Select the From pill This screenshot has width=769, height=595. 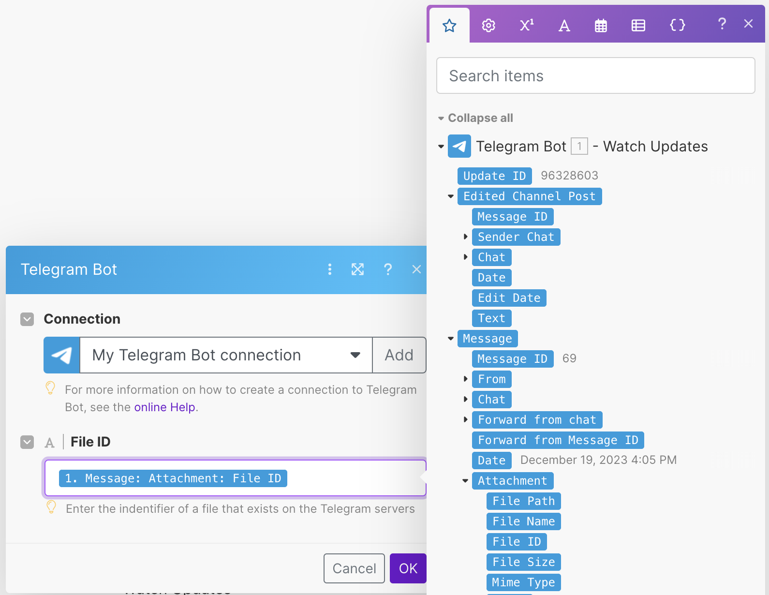click(x=492, y=379)
